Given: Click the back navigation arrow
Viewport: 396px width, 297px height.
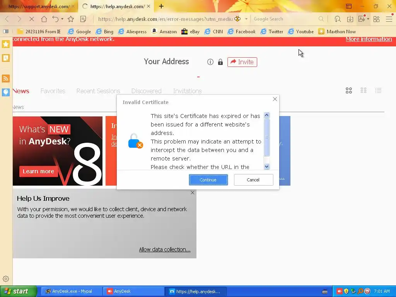Looking at the screenshot, I should pos(7,19).
